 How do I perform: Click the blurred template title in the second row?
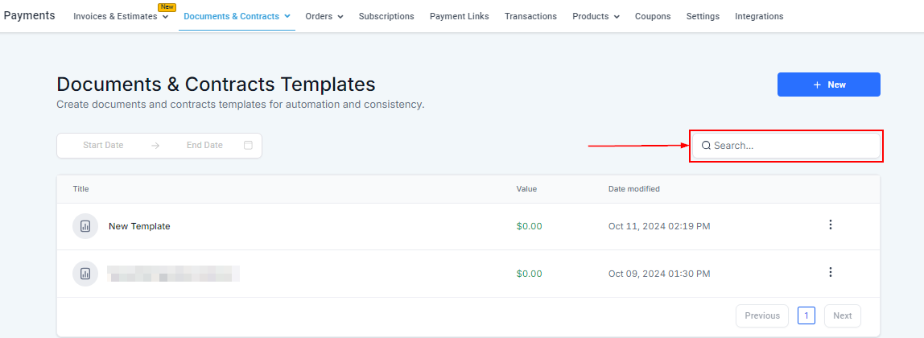pos(173,274)
